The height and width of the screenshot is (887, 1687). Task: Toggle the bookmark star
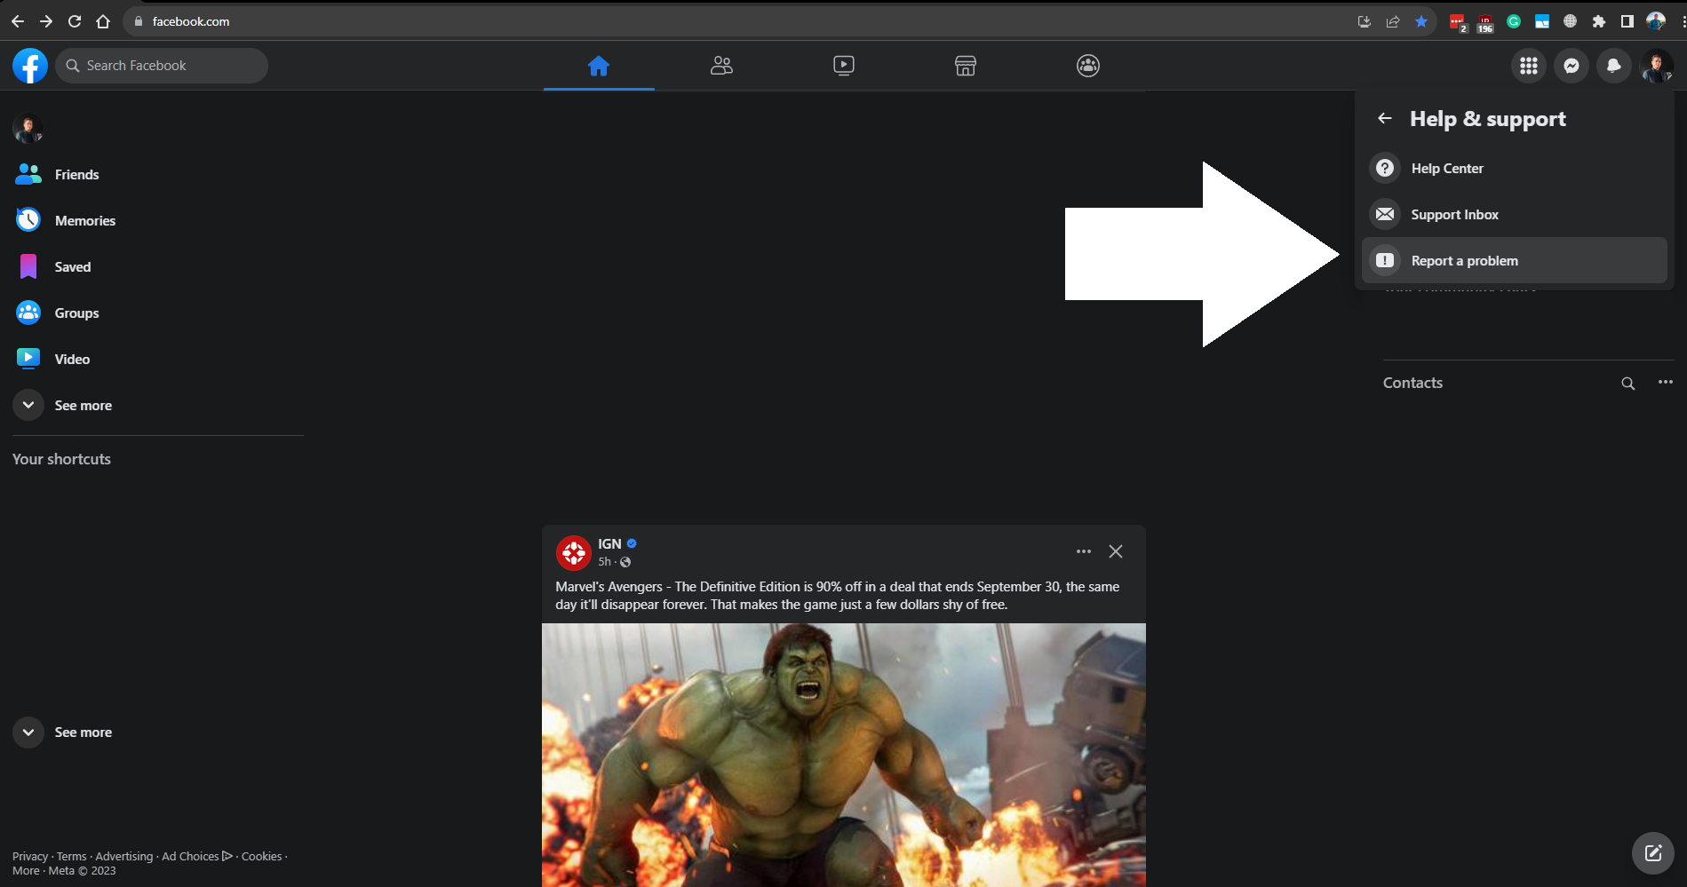[1421, 21]
